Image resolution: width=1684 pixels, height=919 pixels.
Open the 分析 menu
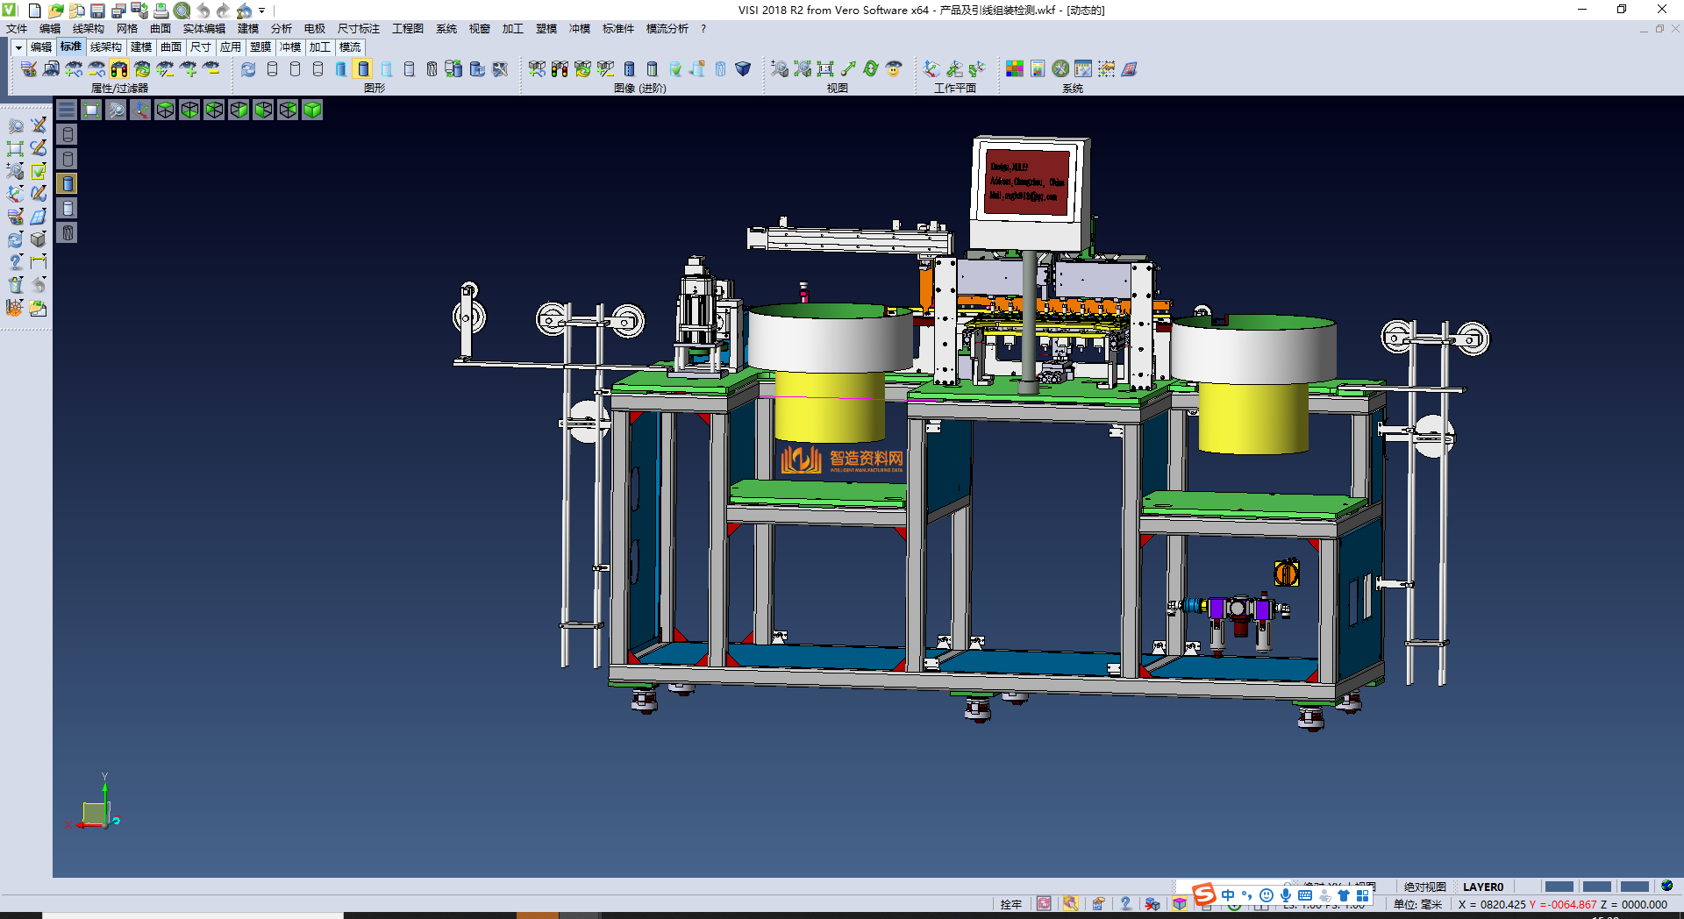(x=281, y=29)
